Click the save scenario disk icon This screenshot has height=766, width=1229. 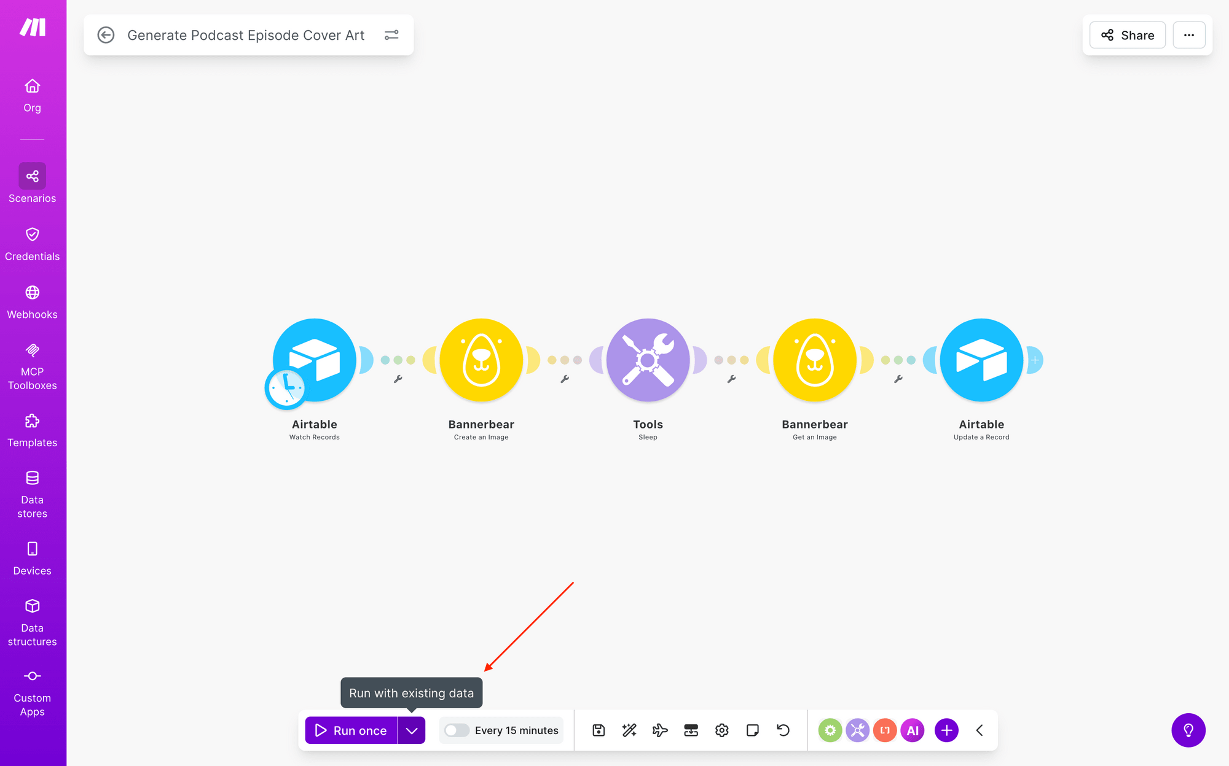(x=599, y=730)
